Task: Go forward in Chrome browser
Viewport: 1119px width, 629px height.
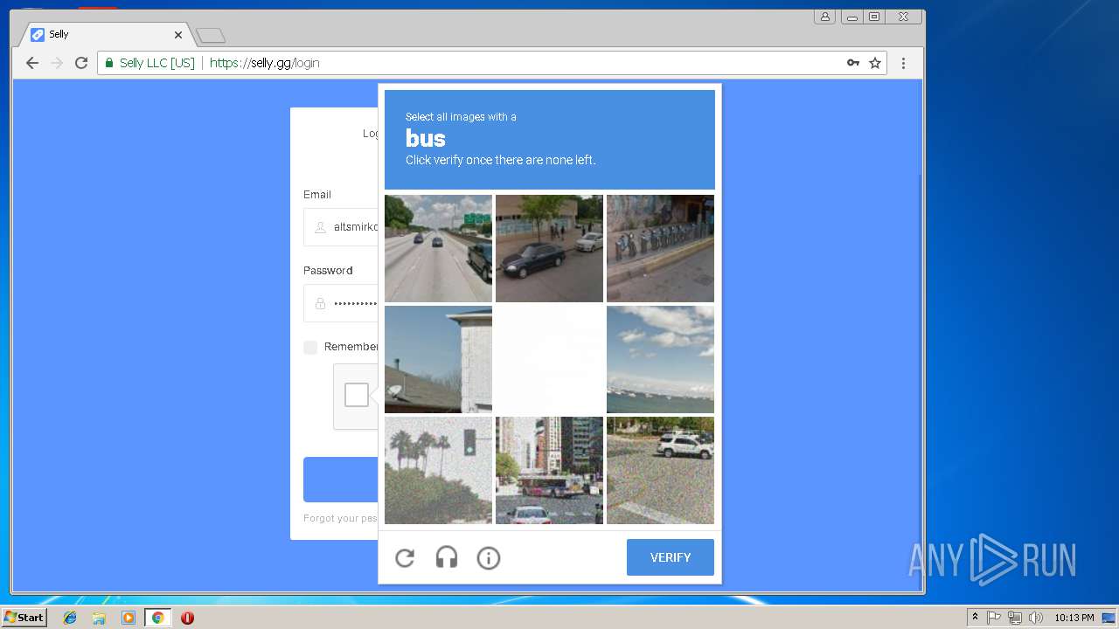Action: point(57,63)
